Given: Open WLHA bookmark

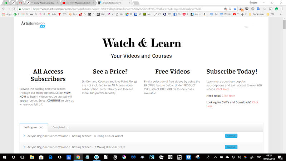Looking at the screenshot, I should coord(225,14).
